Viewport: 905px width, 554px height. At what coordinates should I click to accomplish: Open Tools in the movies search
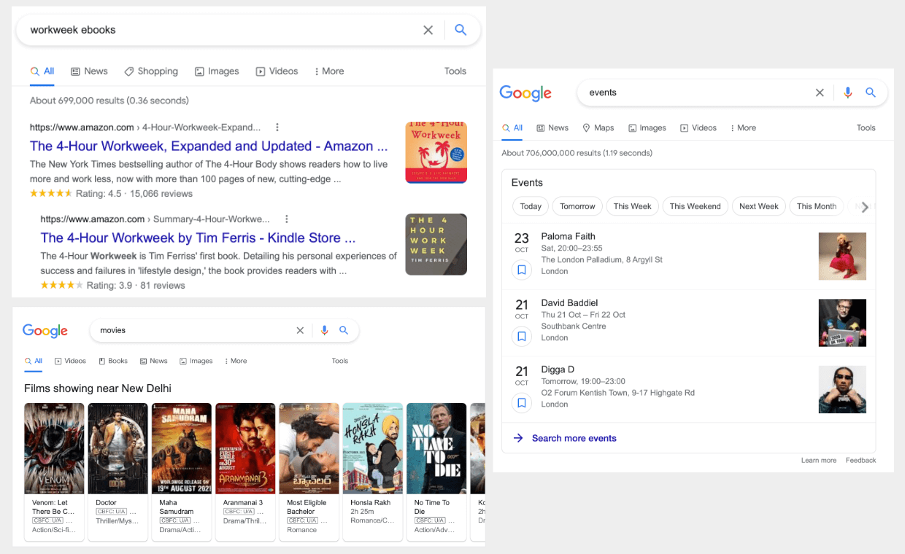click(x=340, y=361)
